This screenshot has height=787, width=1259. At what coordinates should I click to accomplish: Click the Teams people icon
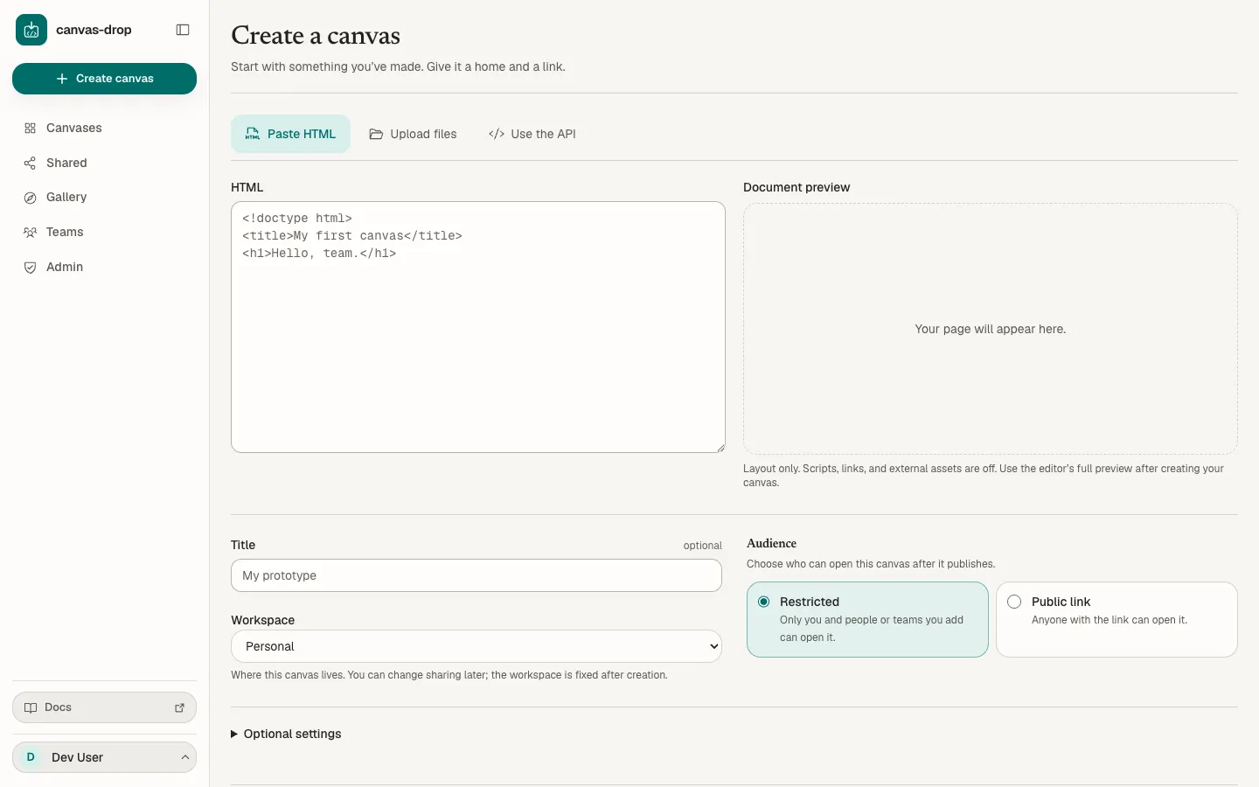[30, 233]
